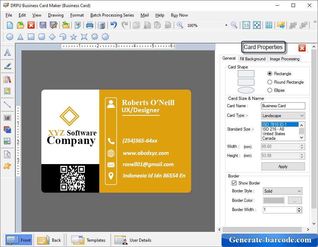Increase Border Width with up arrow

tap(299, 208)
